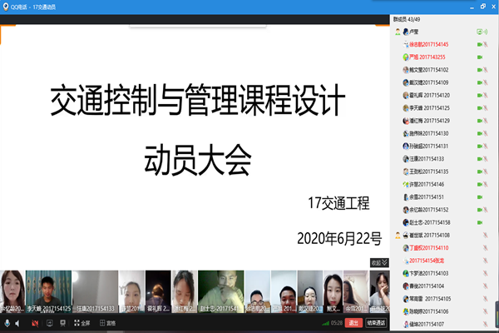Click the QQ电话 logo in title bar
This screenshot has width=499, height=333.
pos(6,4)
